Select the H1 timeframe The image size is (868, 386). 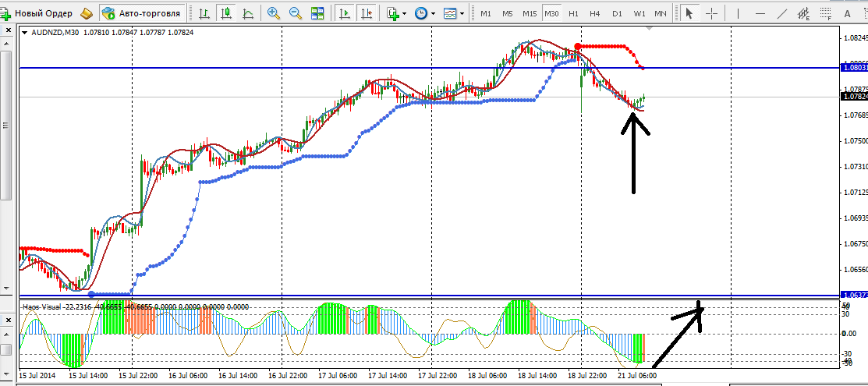click(573, 13)
